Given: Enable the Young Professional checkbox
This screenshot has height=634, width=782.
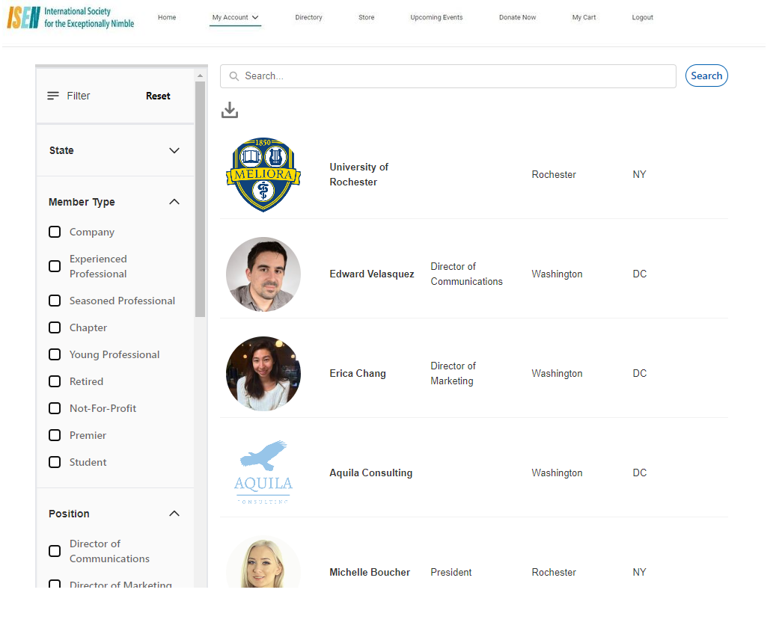Looking at the screenshot, I should click(55, 354).
